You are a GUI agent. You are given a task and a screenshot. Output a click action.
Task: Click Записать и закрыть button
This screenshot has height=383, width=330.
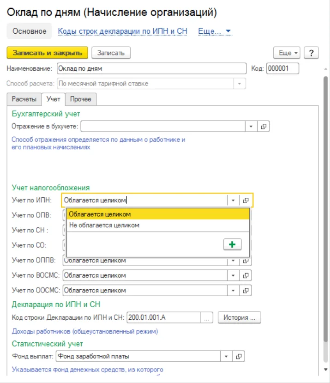(48, 53)
